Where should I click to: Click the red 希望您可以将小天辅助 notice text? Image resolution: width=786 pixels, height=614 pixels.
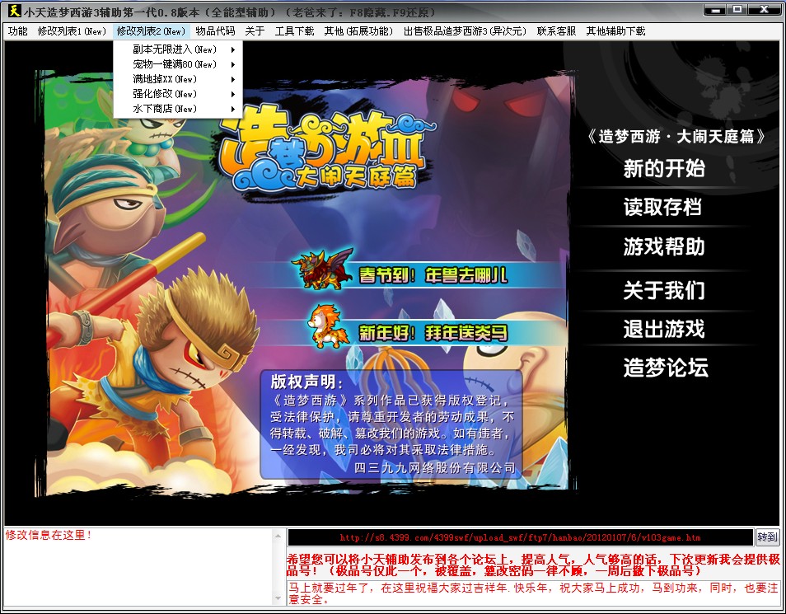[533, 565]
